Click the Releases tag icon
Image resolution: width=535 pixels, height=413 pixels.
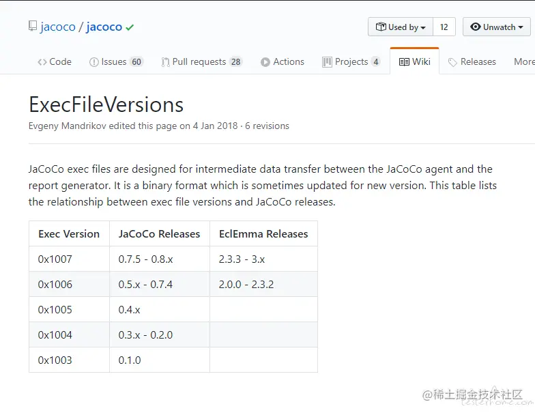tap(452, 63)
